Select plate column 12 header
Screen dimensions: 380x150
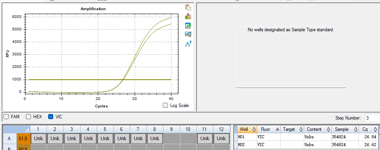point(221,129)
